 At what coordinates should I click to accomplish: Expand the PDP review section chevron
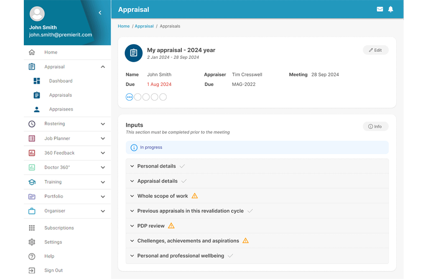pyautogui.click(x=132, y=226)
